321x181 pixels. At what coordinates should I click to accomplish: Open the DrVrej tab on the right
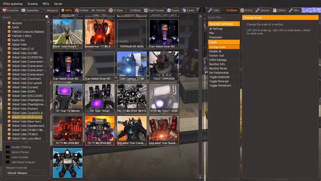click(x=246, y=10)
